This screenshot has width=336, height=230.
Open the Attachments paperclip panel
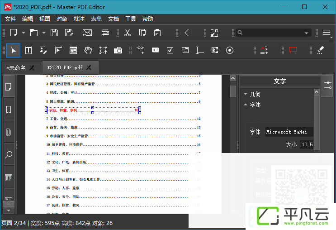pyautogui.click(x=8, y=132)
